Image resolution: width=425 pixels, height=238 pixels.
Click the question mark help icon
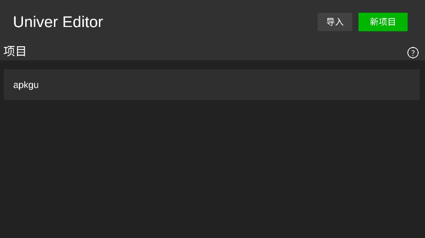[413, 53]
